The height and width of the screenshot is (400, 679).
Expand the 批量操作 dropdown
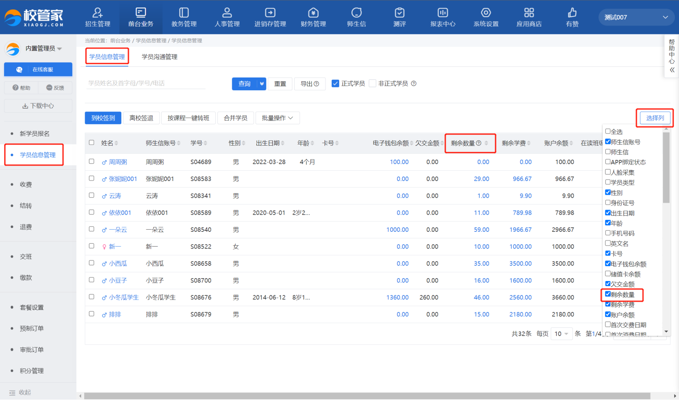click(277, 118)
